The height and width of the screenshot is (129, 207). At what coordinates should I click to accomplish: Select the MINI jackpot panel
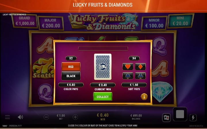coord(180,21)
